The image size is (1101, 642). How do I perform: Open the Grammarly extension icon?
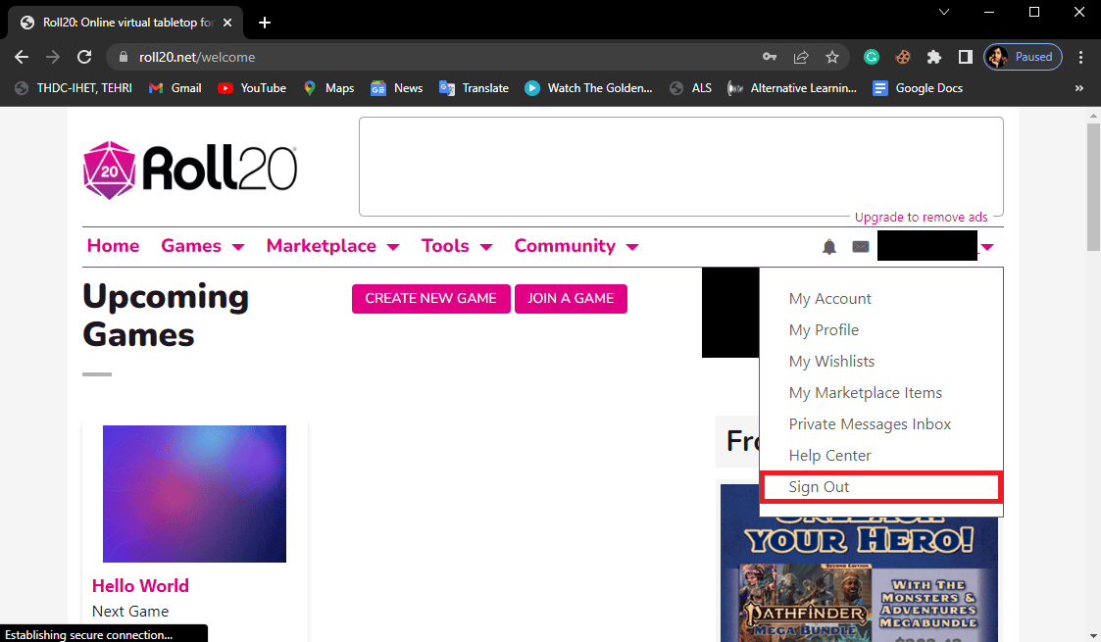click(x=872, y=57)
